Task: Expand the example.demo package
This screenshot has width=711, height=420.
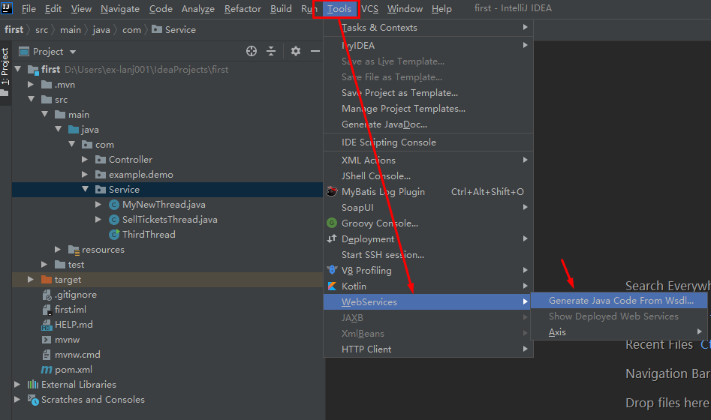Action: pyautogui.click(x=85, y=175)
